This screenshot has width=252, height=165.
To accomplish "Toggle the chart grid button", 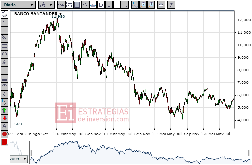I will click(x=77, y=5).
